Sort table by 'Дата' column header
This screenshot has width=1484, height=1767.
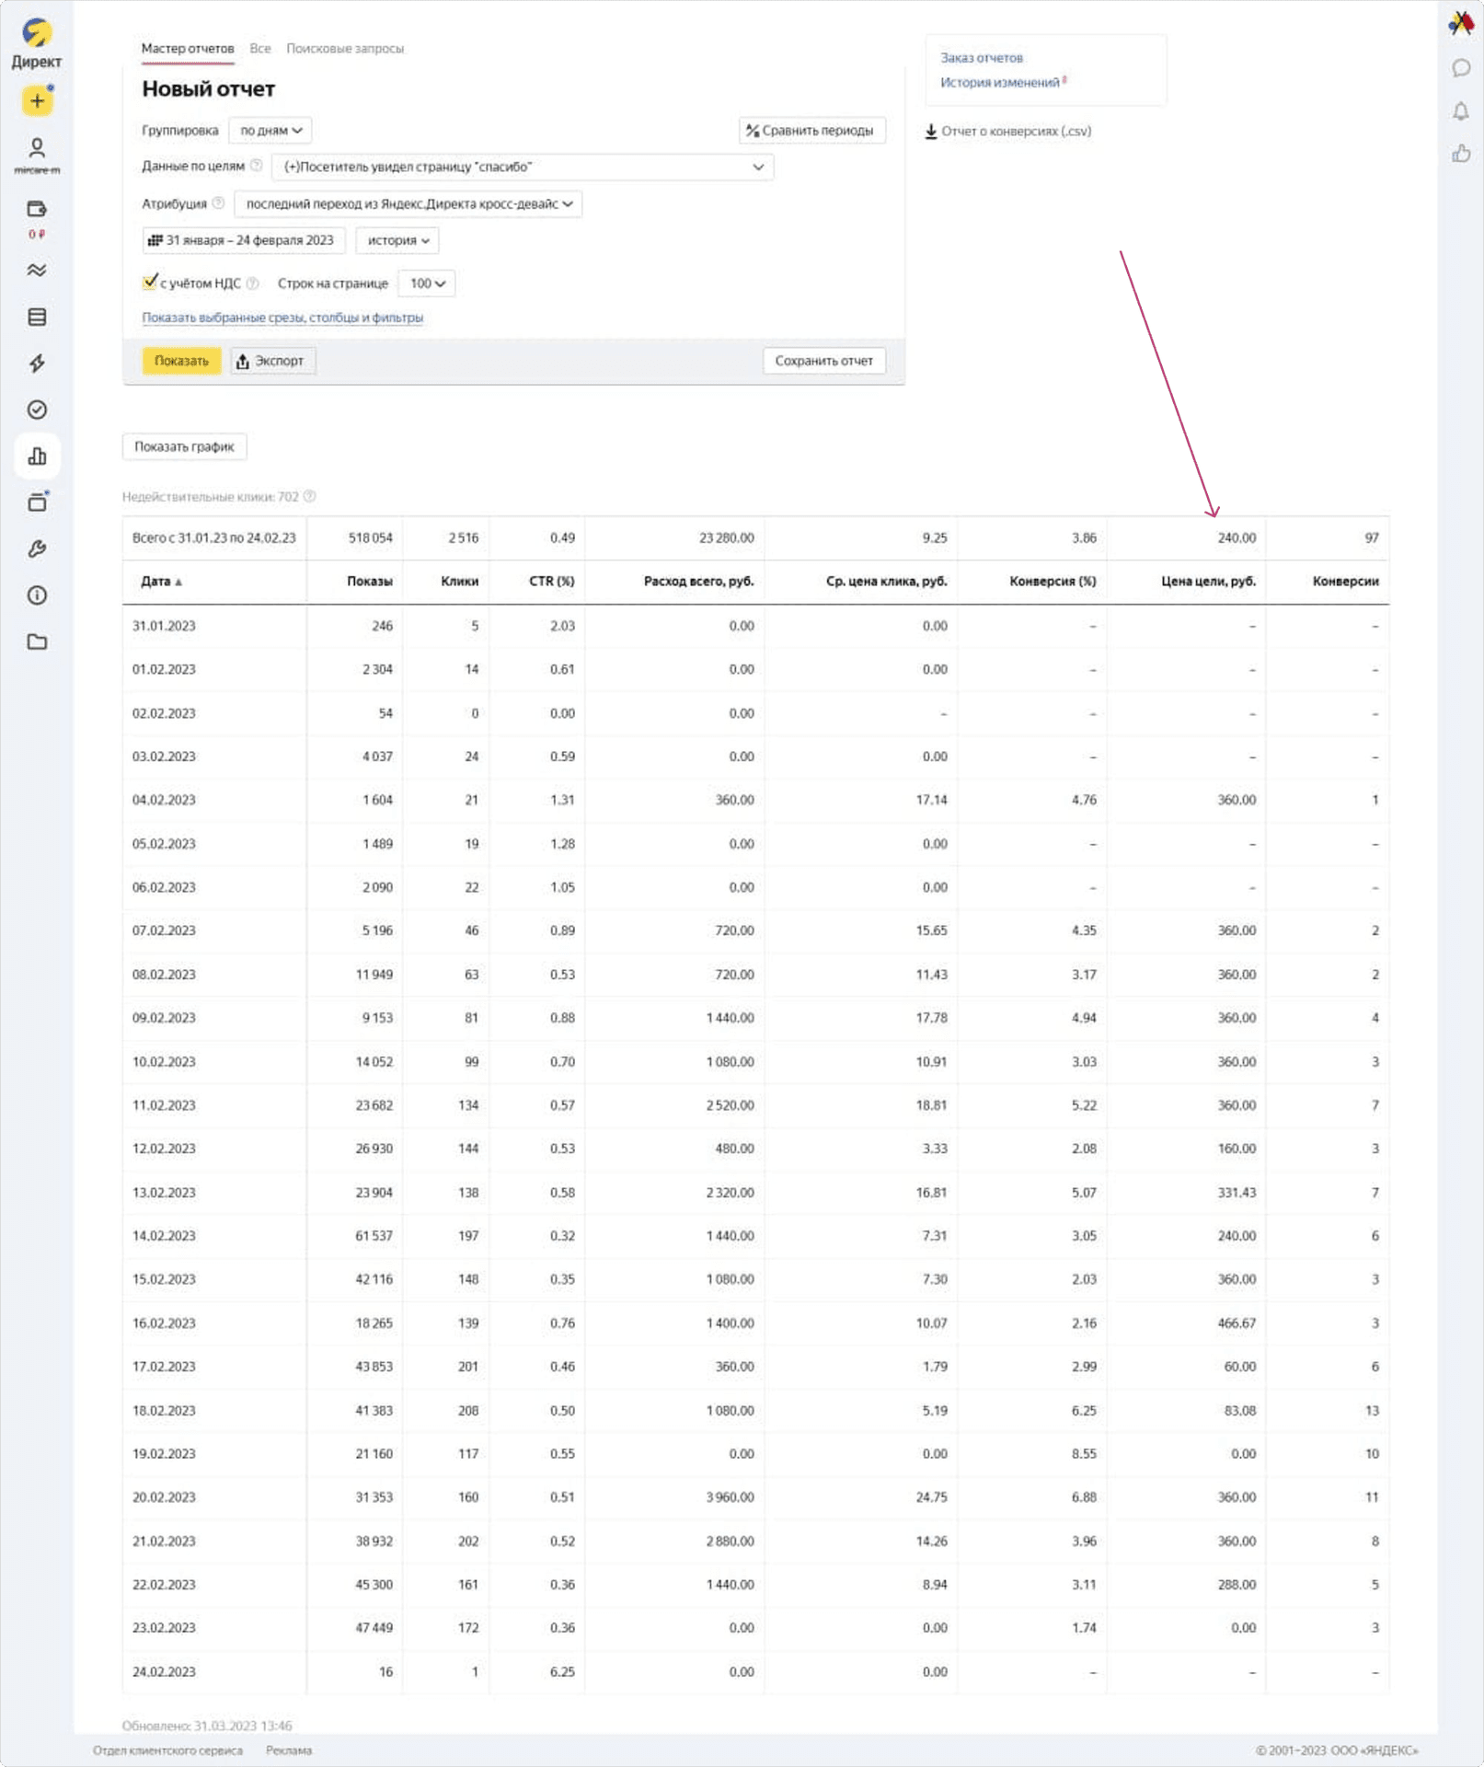click(x=156, y=582)
